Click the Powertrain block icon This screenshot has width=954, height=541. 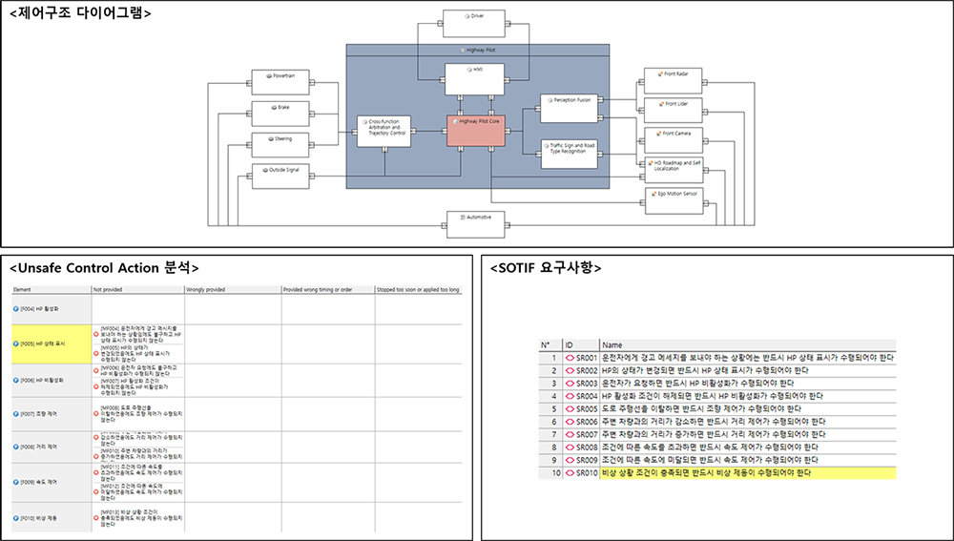coord(268,74)
